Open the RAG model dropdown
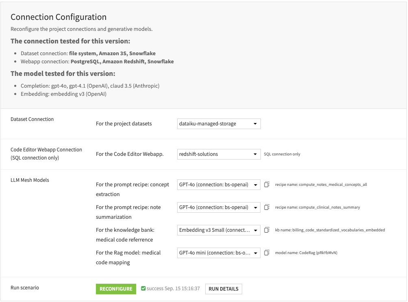 pos(218,252)
